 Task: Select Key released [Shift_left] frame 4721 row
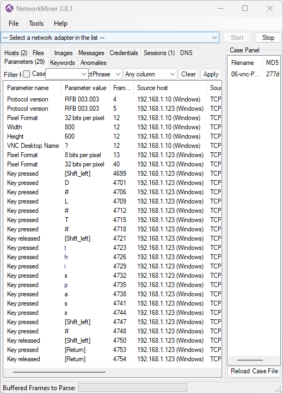pos(113,238)
